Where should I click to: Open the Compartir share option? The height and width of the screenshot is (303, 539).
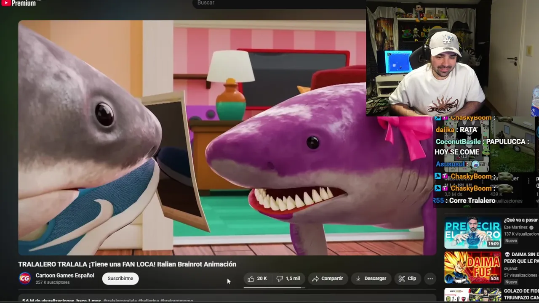click(328, 279)
